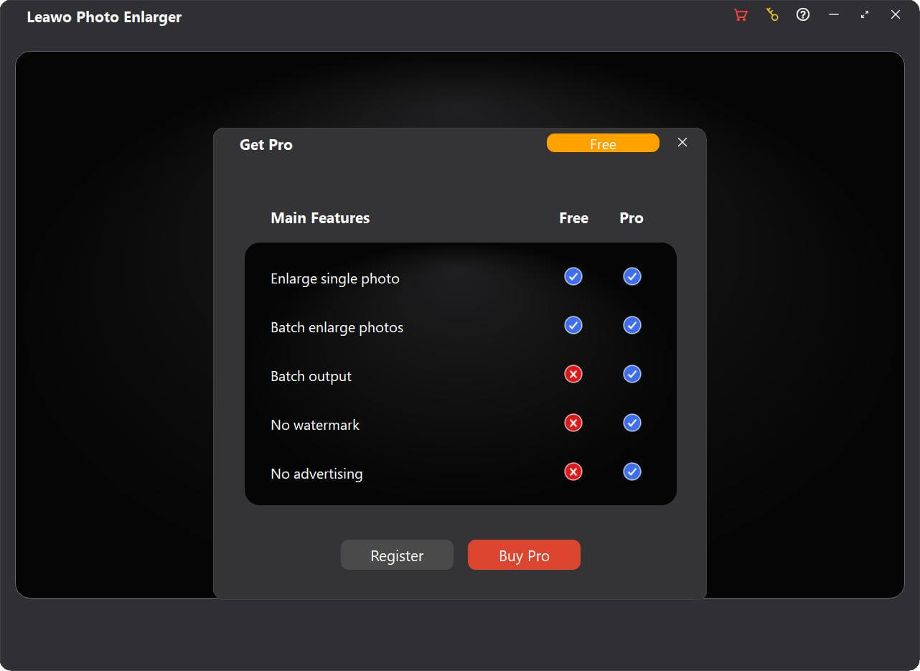Click Free checkmark for Enlarge single photo
920x671 pixels.
pyautogui.click(x=573, y=277)
